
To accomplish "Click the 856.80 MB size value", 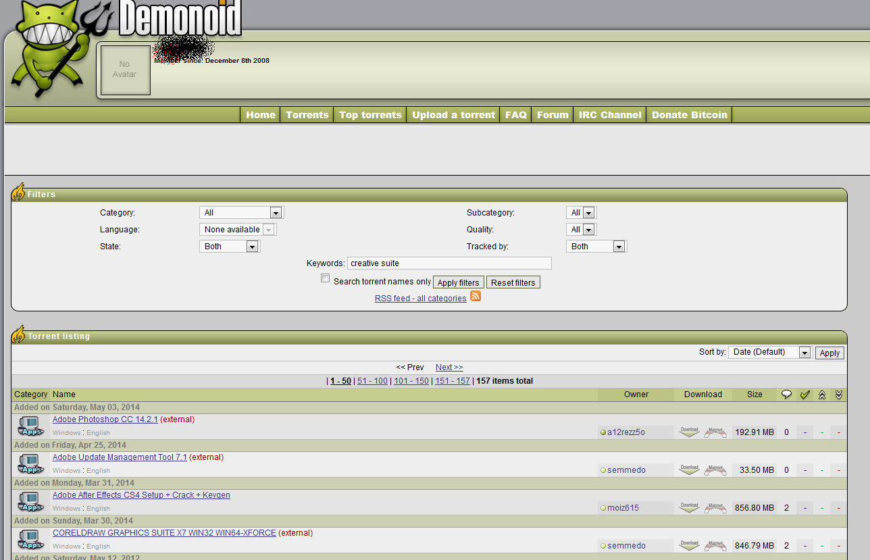I will [x=754, y=508].
